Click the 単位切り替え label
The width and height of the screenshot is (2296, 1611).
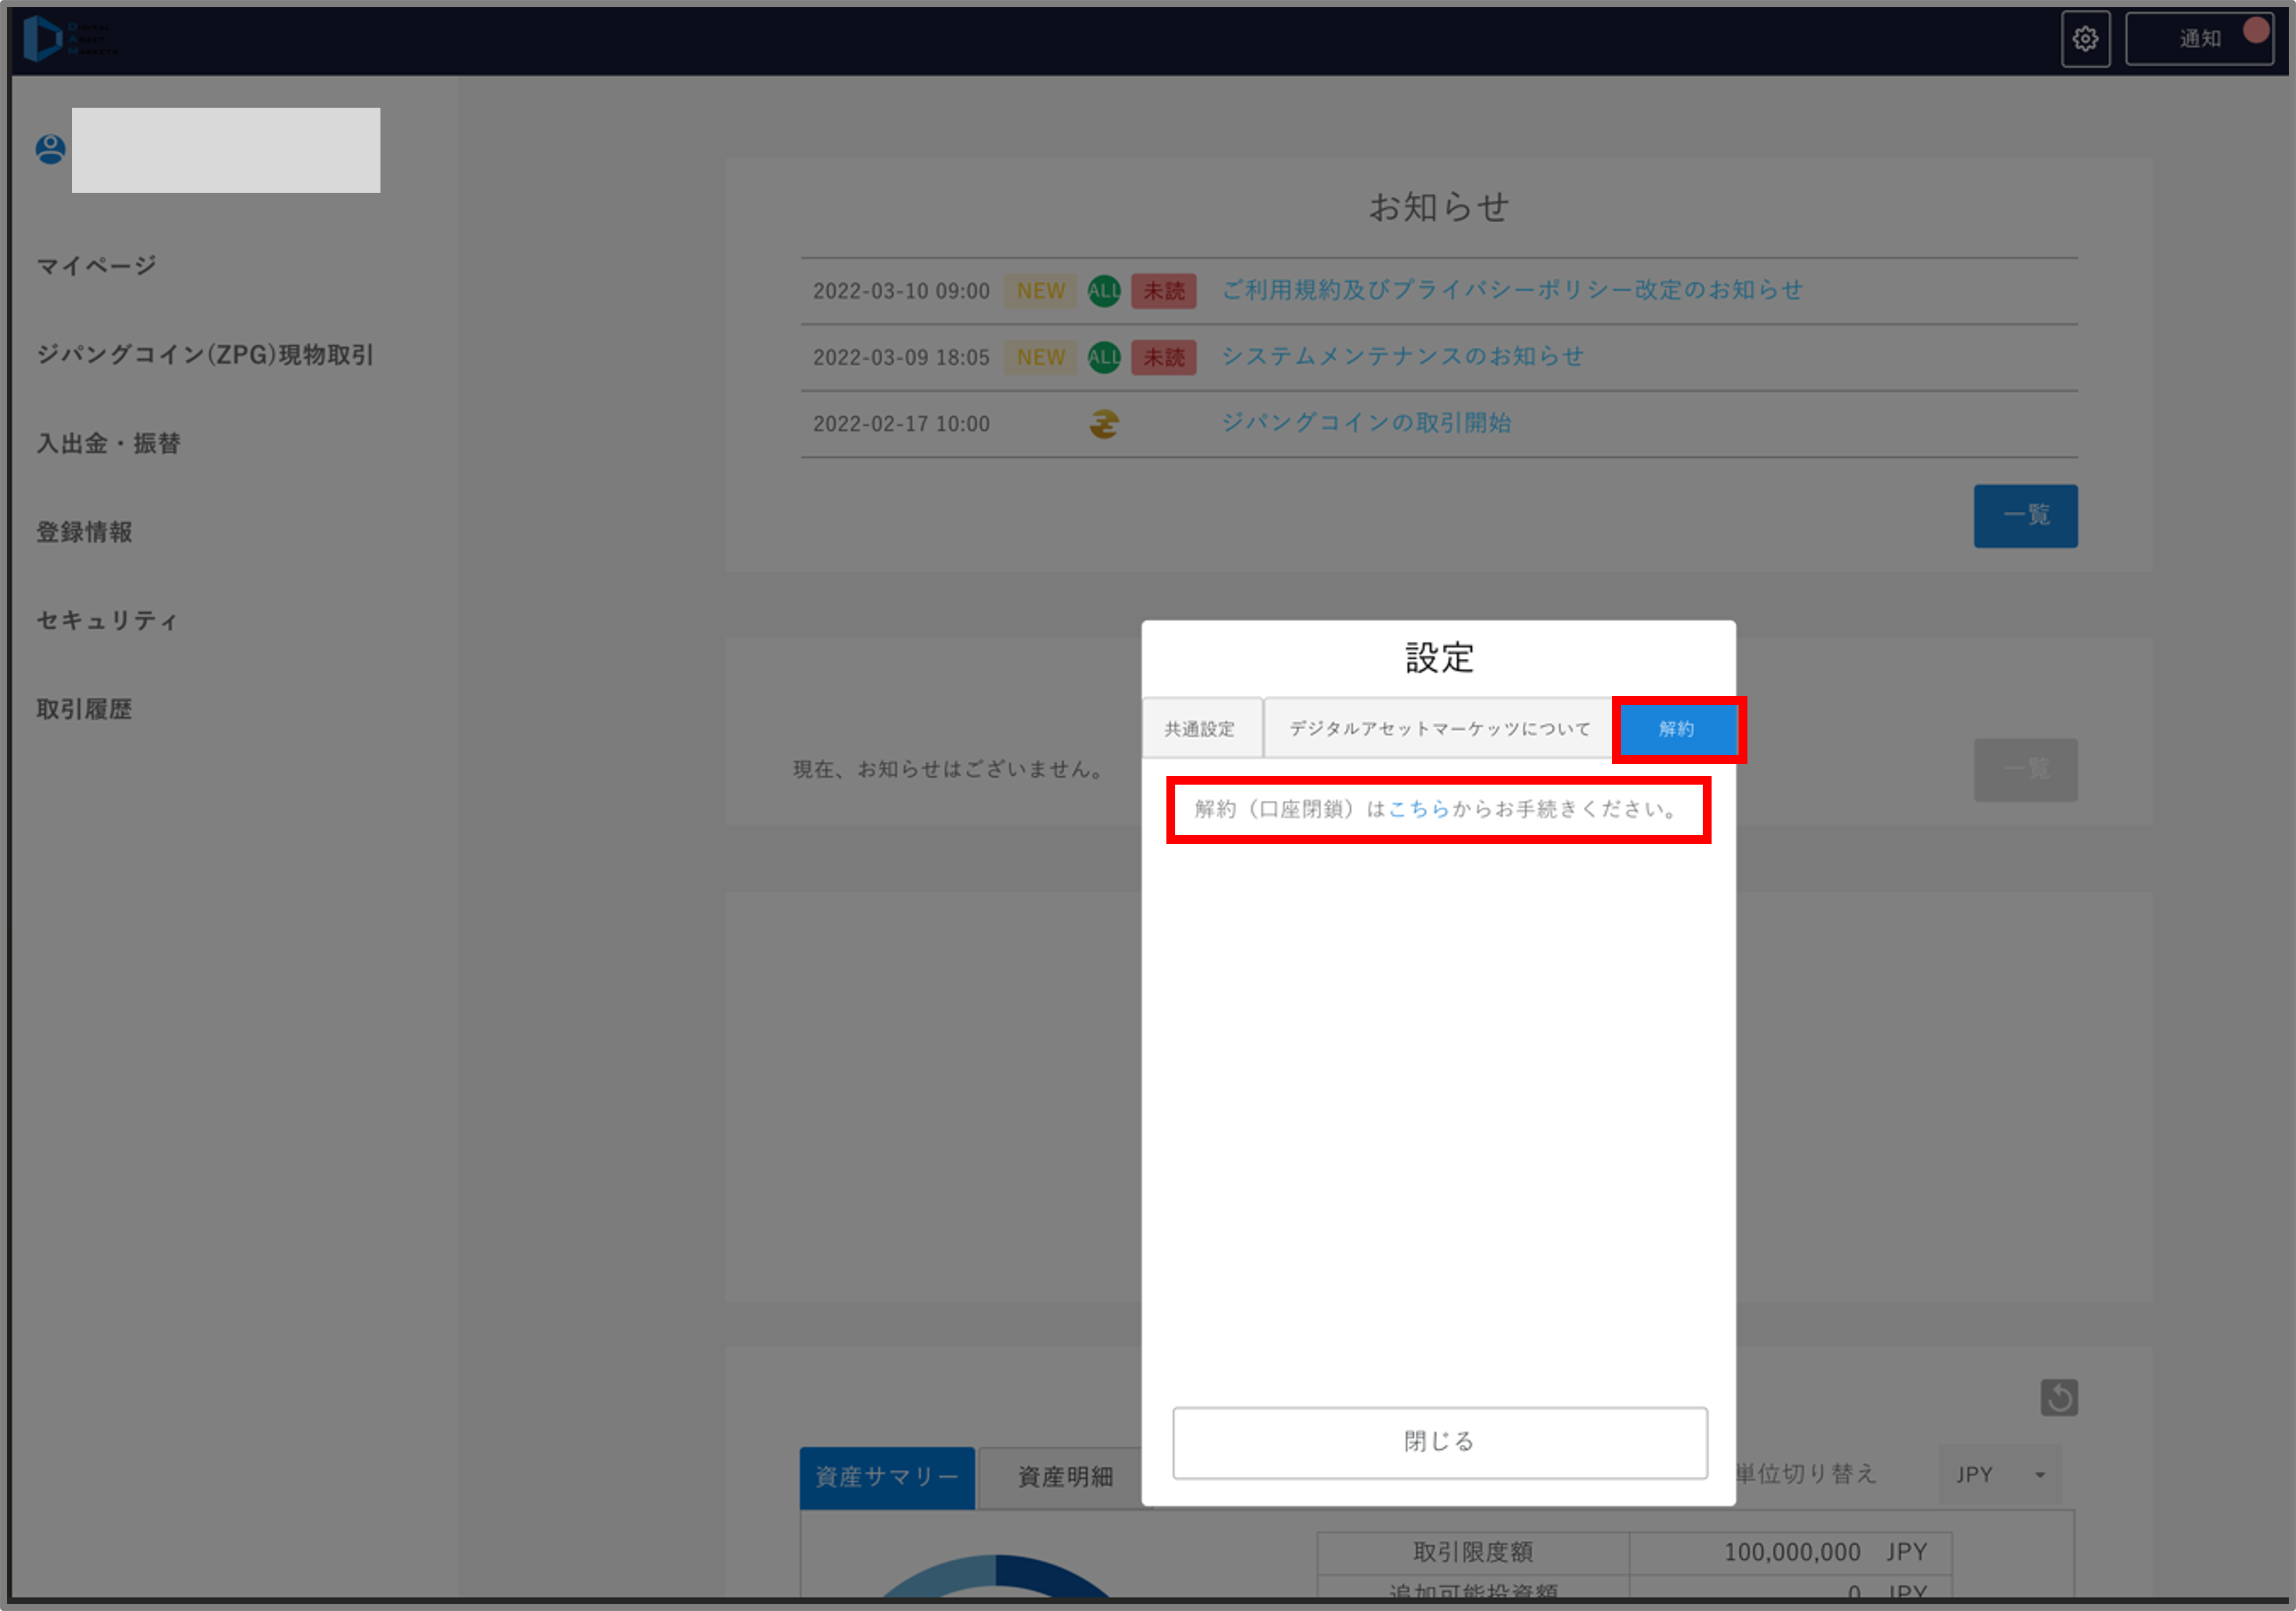point(1806,1473)
